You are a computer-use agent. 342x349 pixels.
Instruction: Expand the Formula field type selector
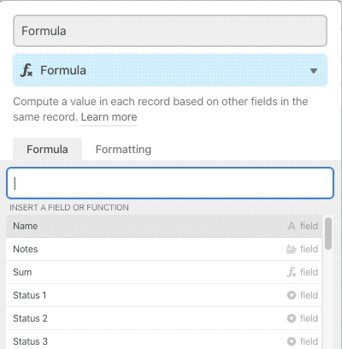pos(170,70)
